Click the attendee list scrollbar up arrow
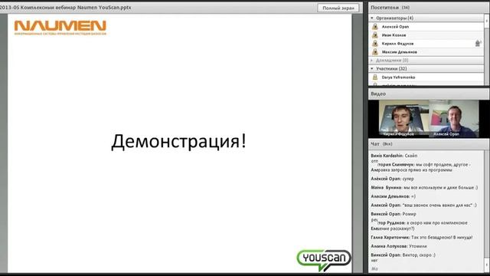490x276 pixels. [487, 21]
